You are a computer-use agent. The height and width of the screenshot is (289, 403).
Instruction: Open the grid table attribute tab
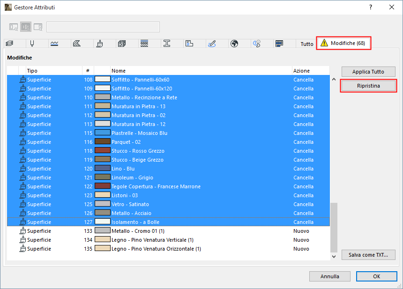click(x=279, y=44)
